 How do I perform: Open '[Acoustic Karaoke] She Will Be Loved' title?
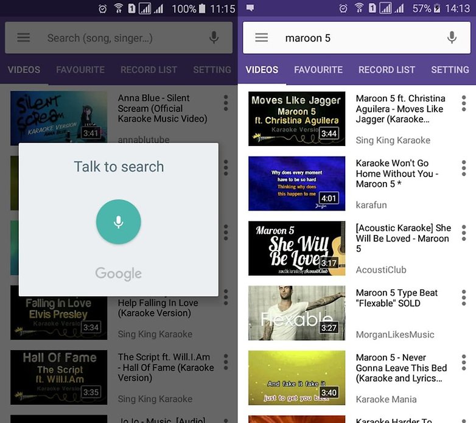click(404, 238)
